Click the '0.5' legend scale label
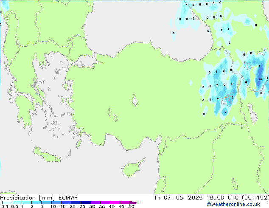269x208 pixels. pyautogui.click(x=15, y=206)
